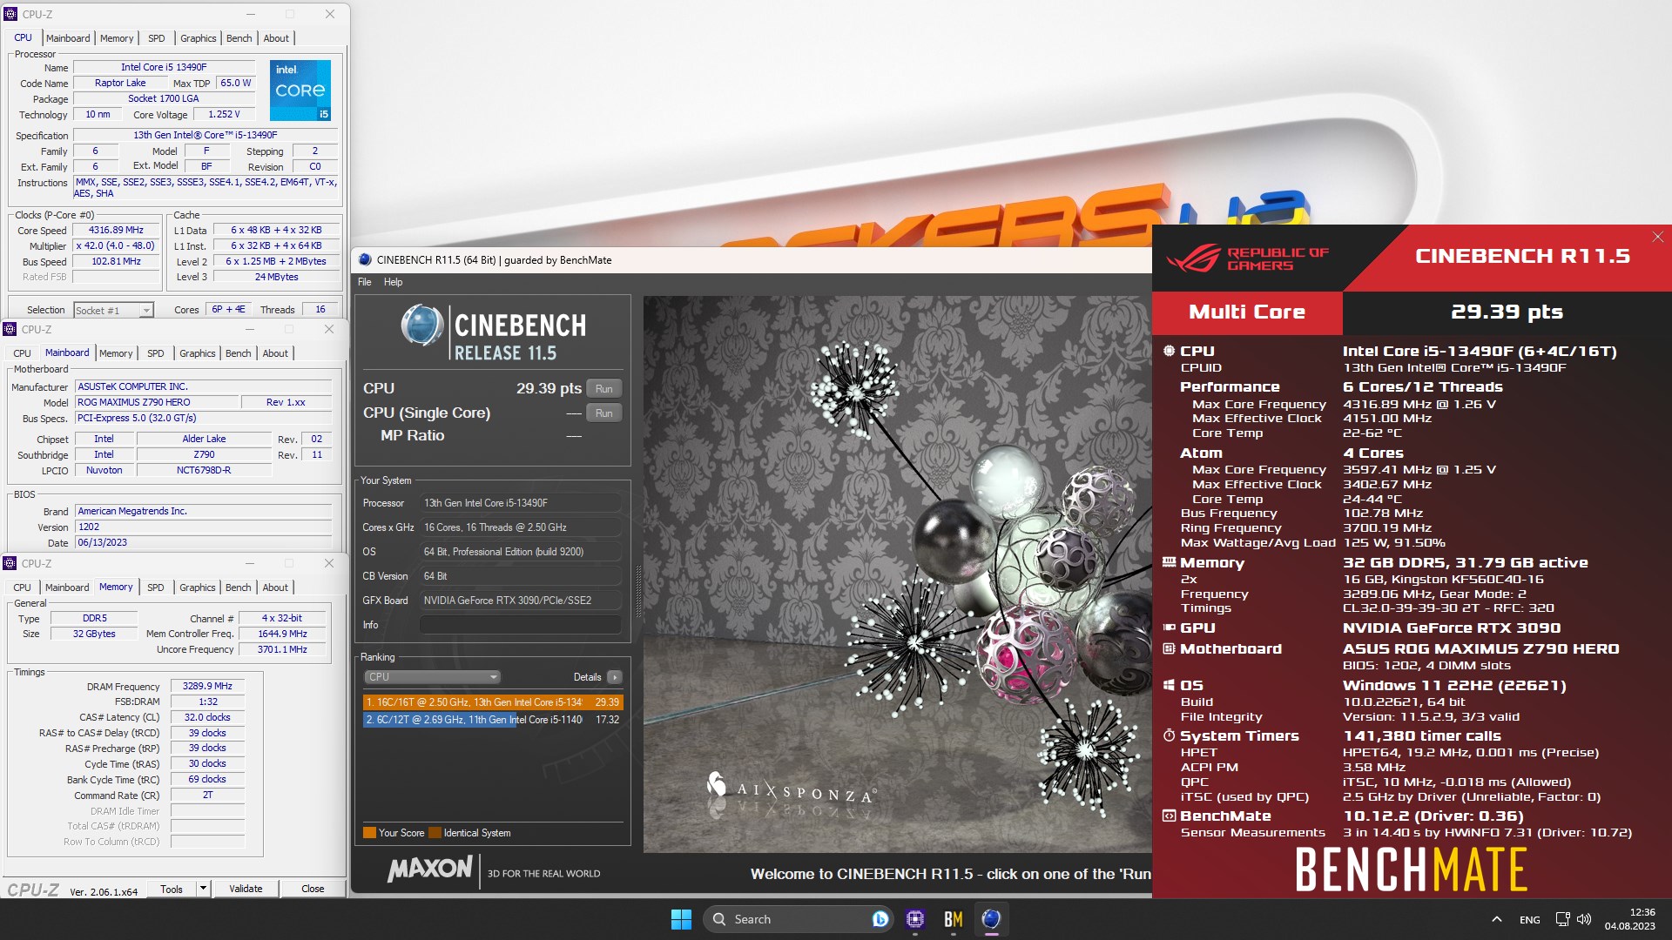Click the middle CPU-Z window title icon

tap(10, 329)
